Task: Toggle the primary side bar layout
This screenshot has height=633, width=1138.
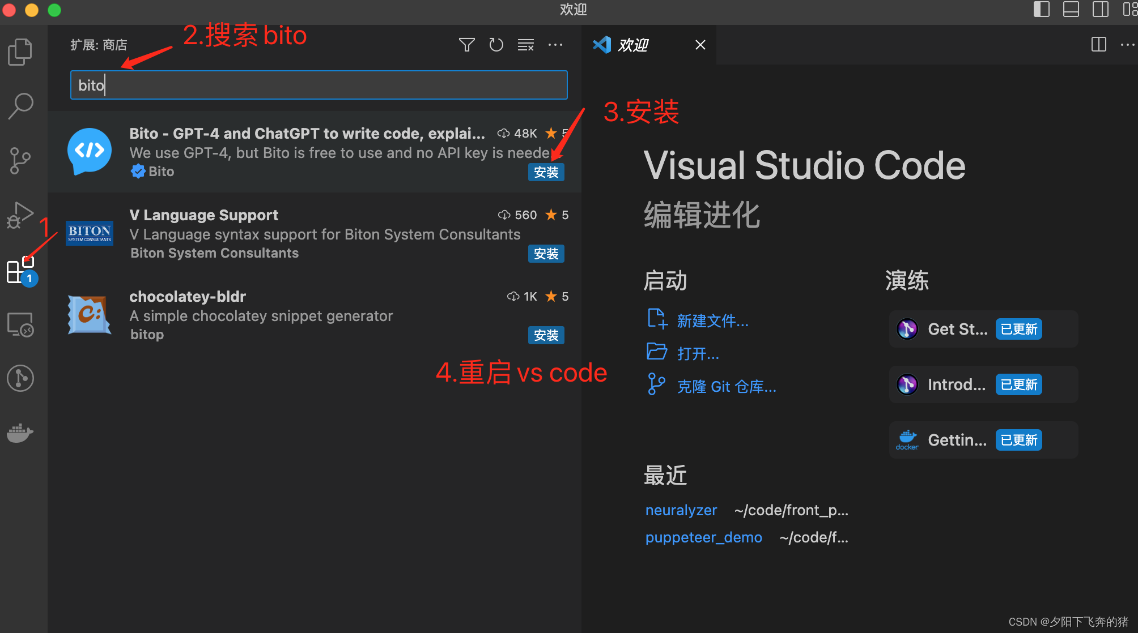Action: (1041, 10)
